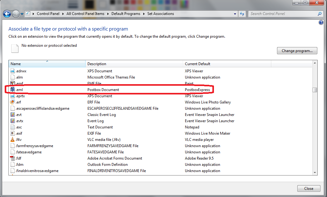Click the .erf photo gallery icon
327x197 pixels.
point(12,102)
